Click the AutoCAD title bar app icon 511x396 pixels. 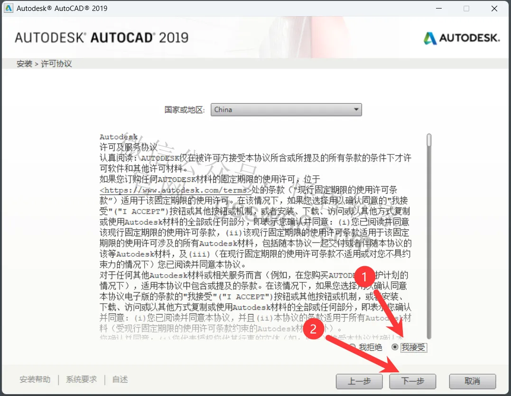9,8
